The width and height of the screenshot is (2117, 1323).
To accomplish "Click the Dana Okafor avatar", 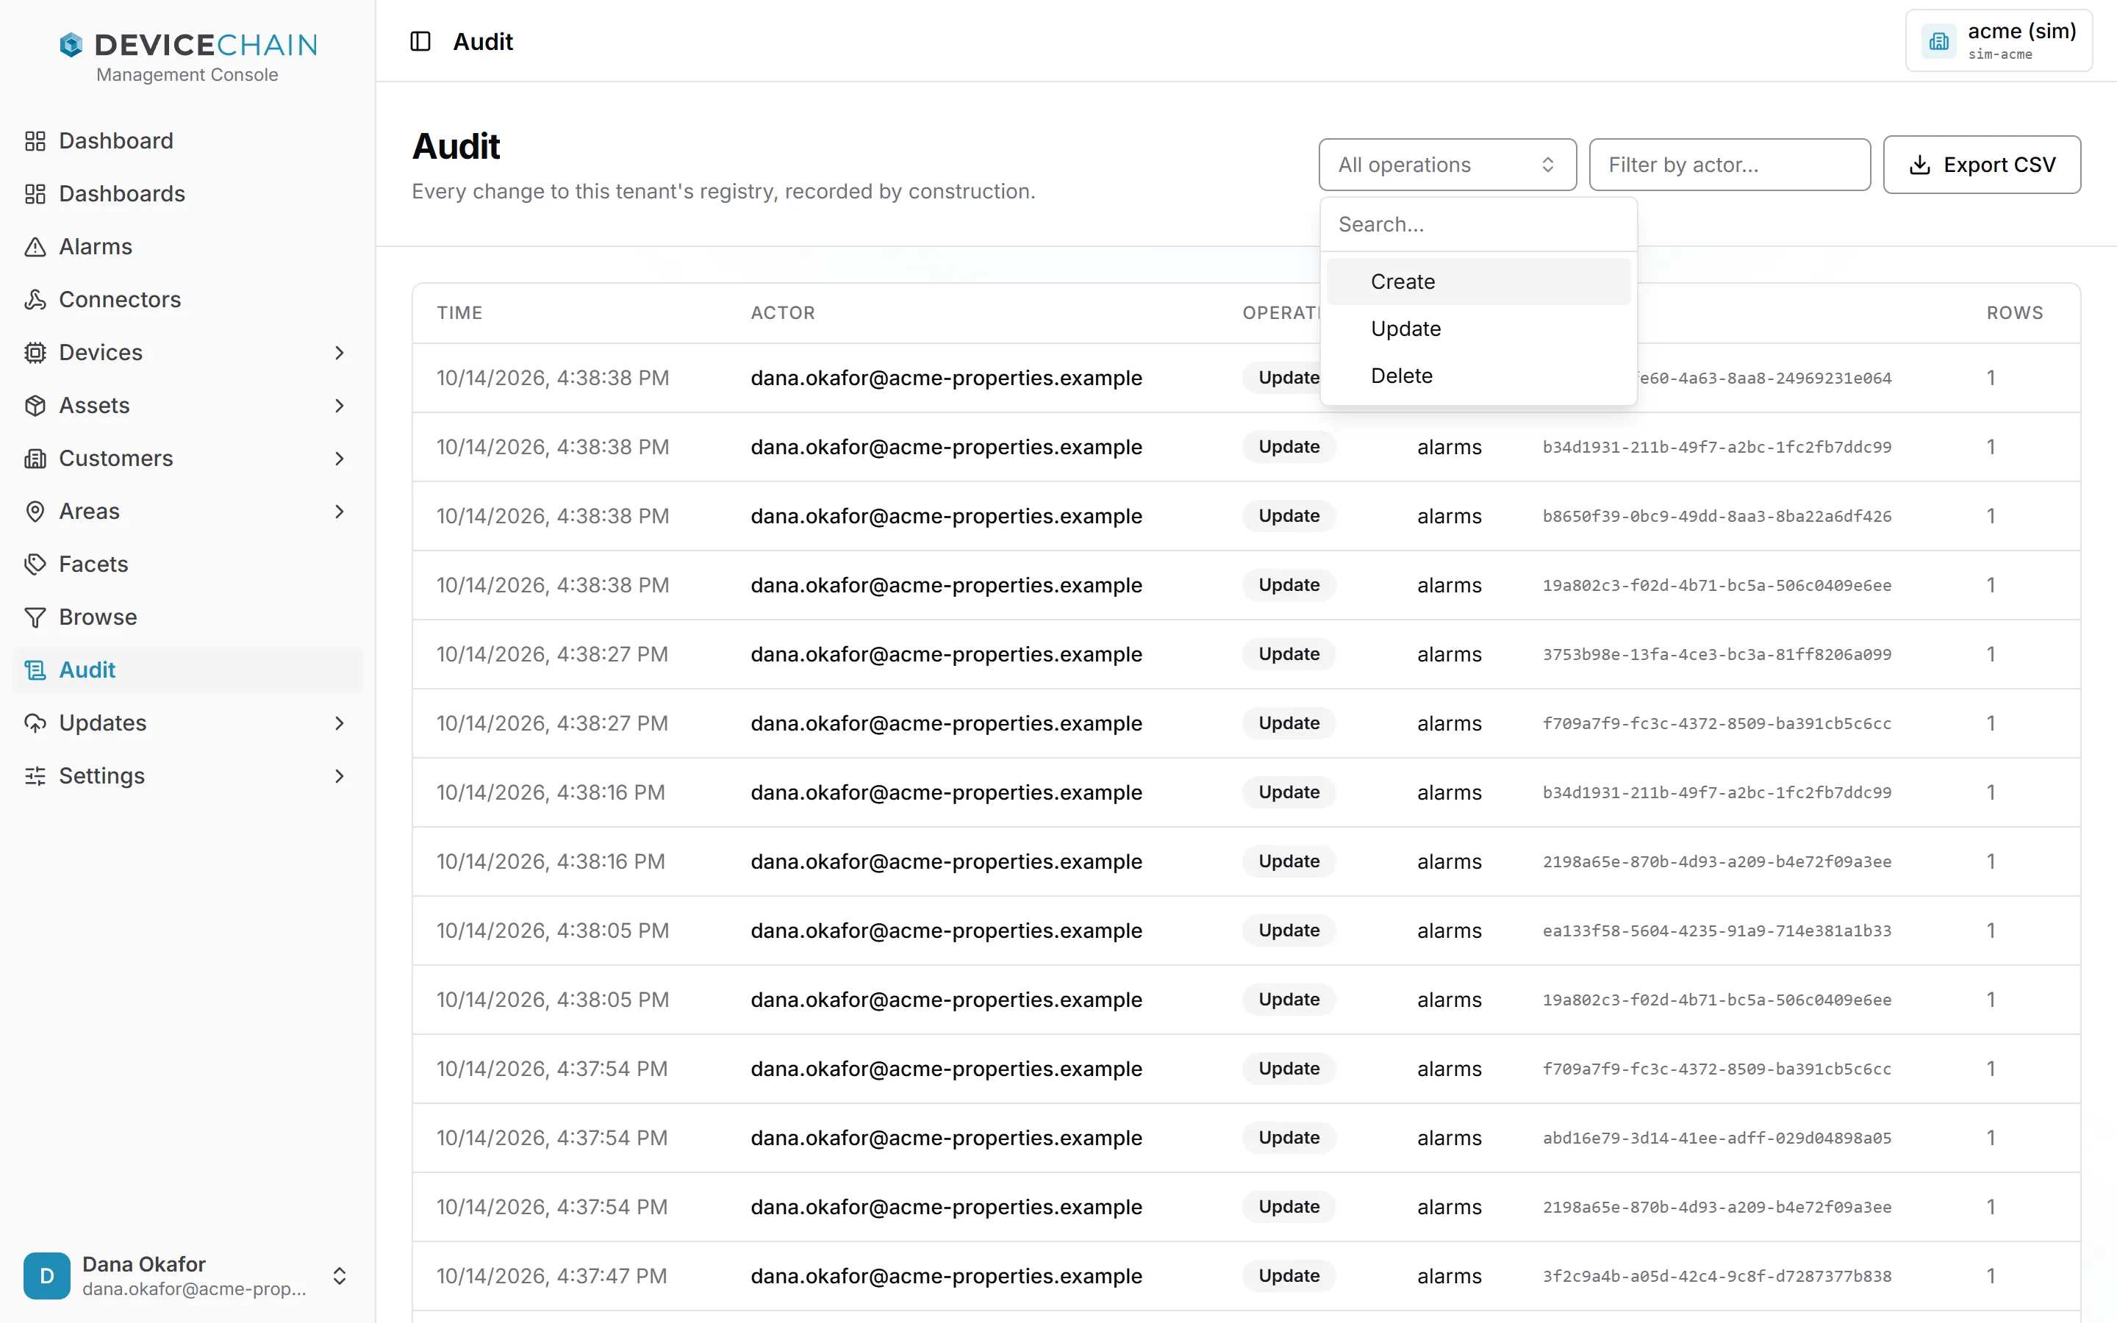I will coord(47,1276).
